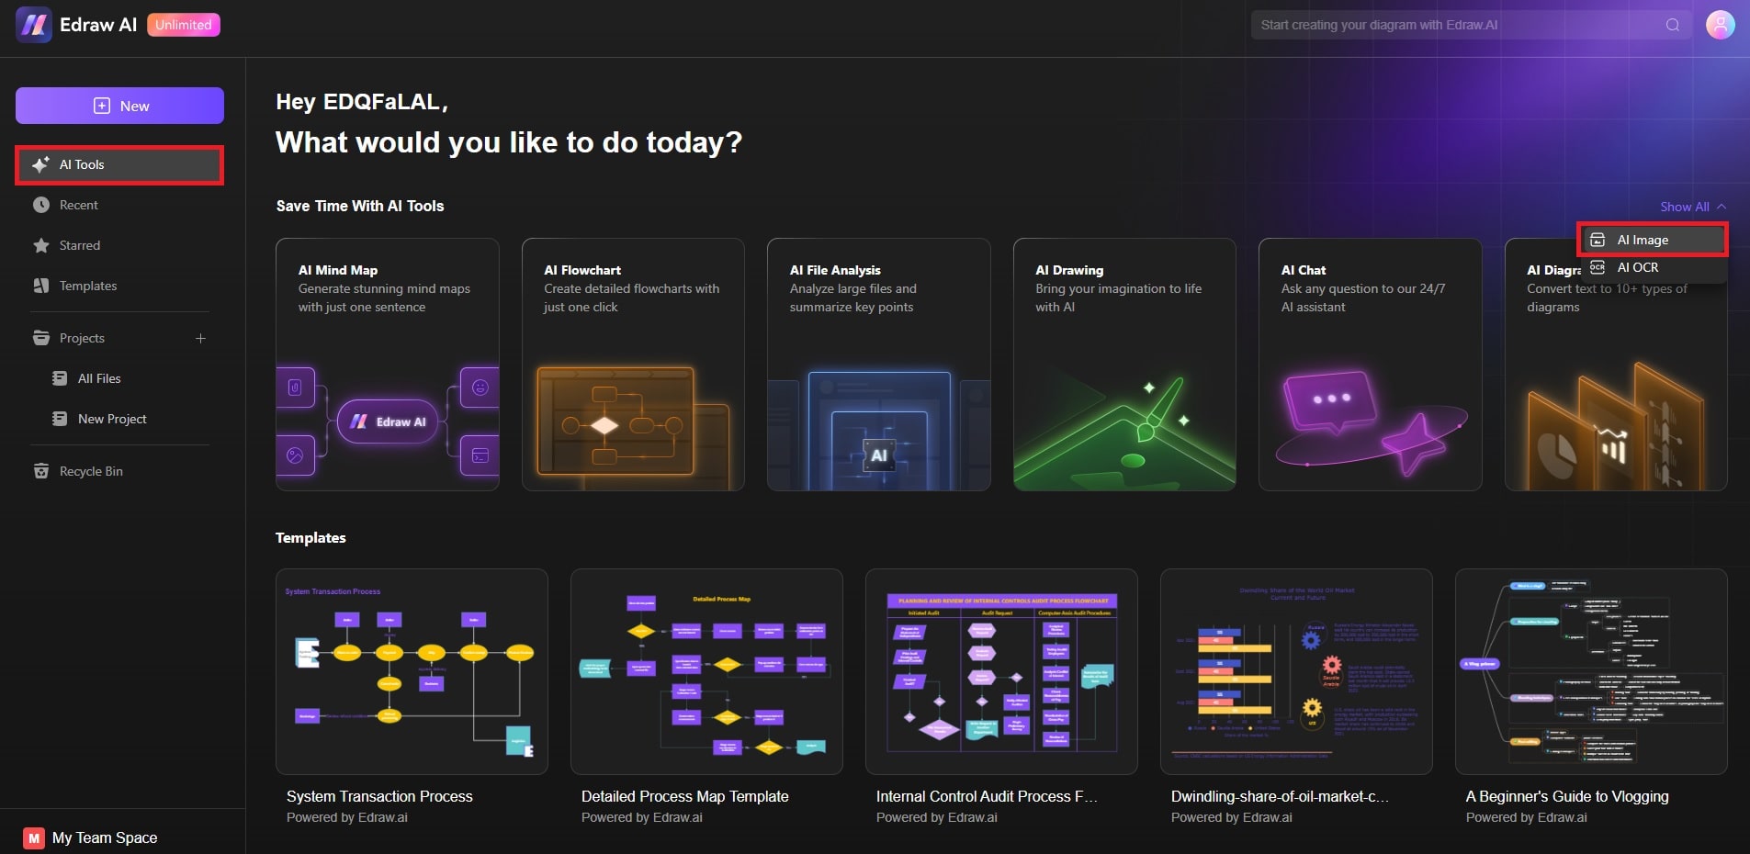
Task: Click the Save Time With AI Tools heading
Action: [x=360, y=206]
